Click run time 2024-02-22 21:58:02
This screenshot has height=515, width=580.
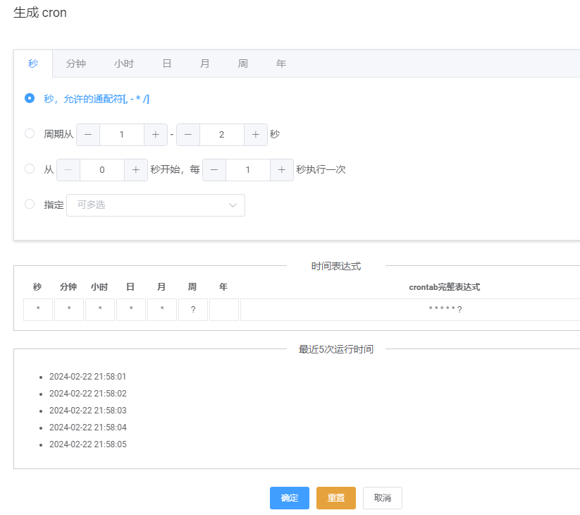click(x=87, y=394)
